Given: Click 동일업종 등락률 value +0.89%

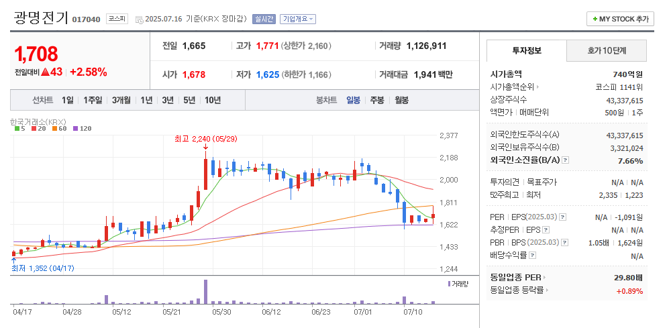Looking at the screenshot, I should pyautogui.click(x=629, y=291).
